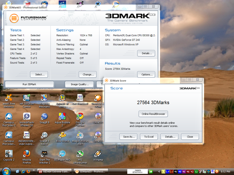Screen dimensions: 234x175
Task: Start benchmark with Run 3DMark button
Action: [30, 84]
